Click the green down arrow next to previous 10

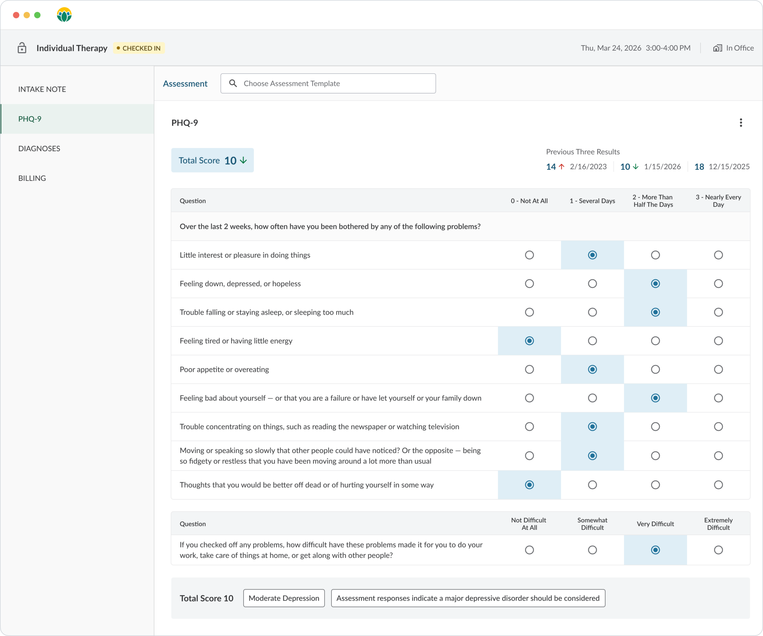635,167
